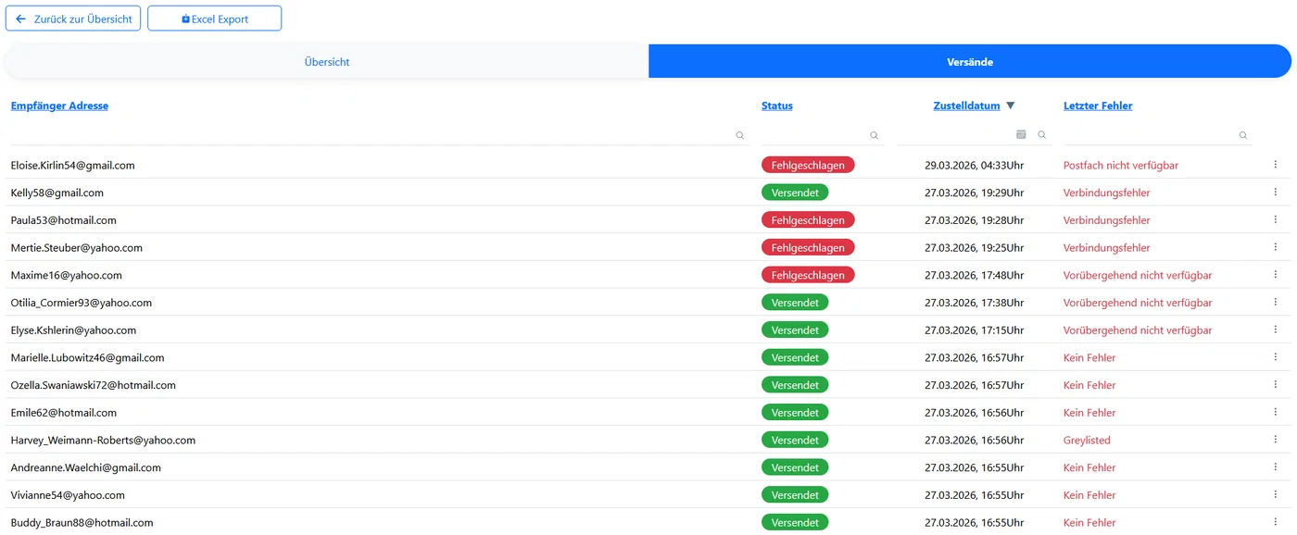Select the Versände tab
Image resolution: width=1297 pixels, height=535 pixels.
point(970,62)
